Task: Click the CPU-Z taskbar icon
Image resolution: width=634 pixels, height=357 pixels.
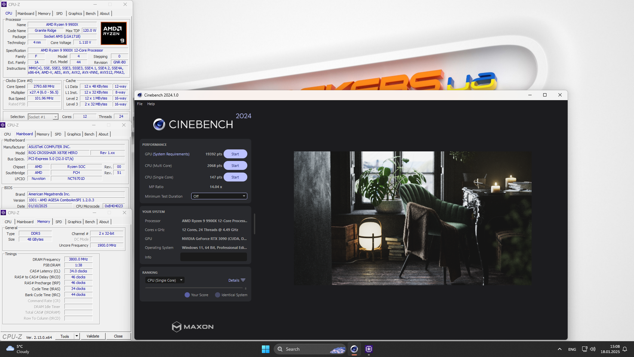Action: [x=369, y=349]
